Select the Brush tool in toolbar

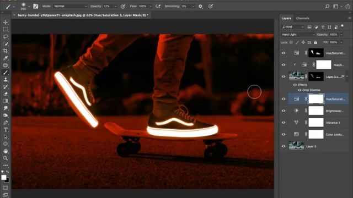pyautogui.click(x=6, y=73)
